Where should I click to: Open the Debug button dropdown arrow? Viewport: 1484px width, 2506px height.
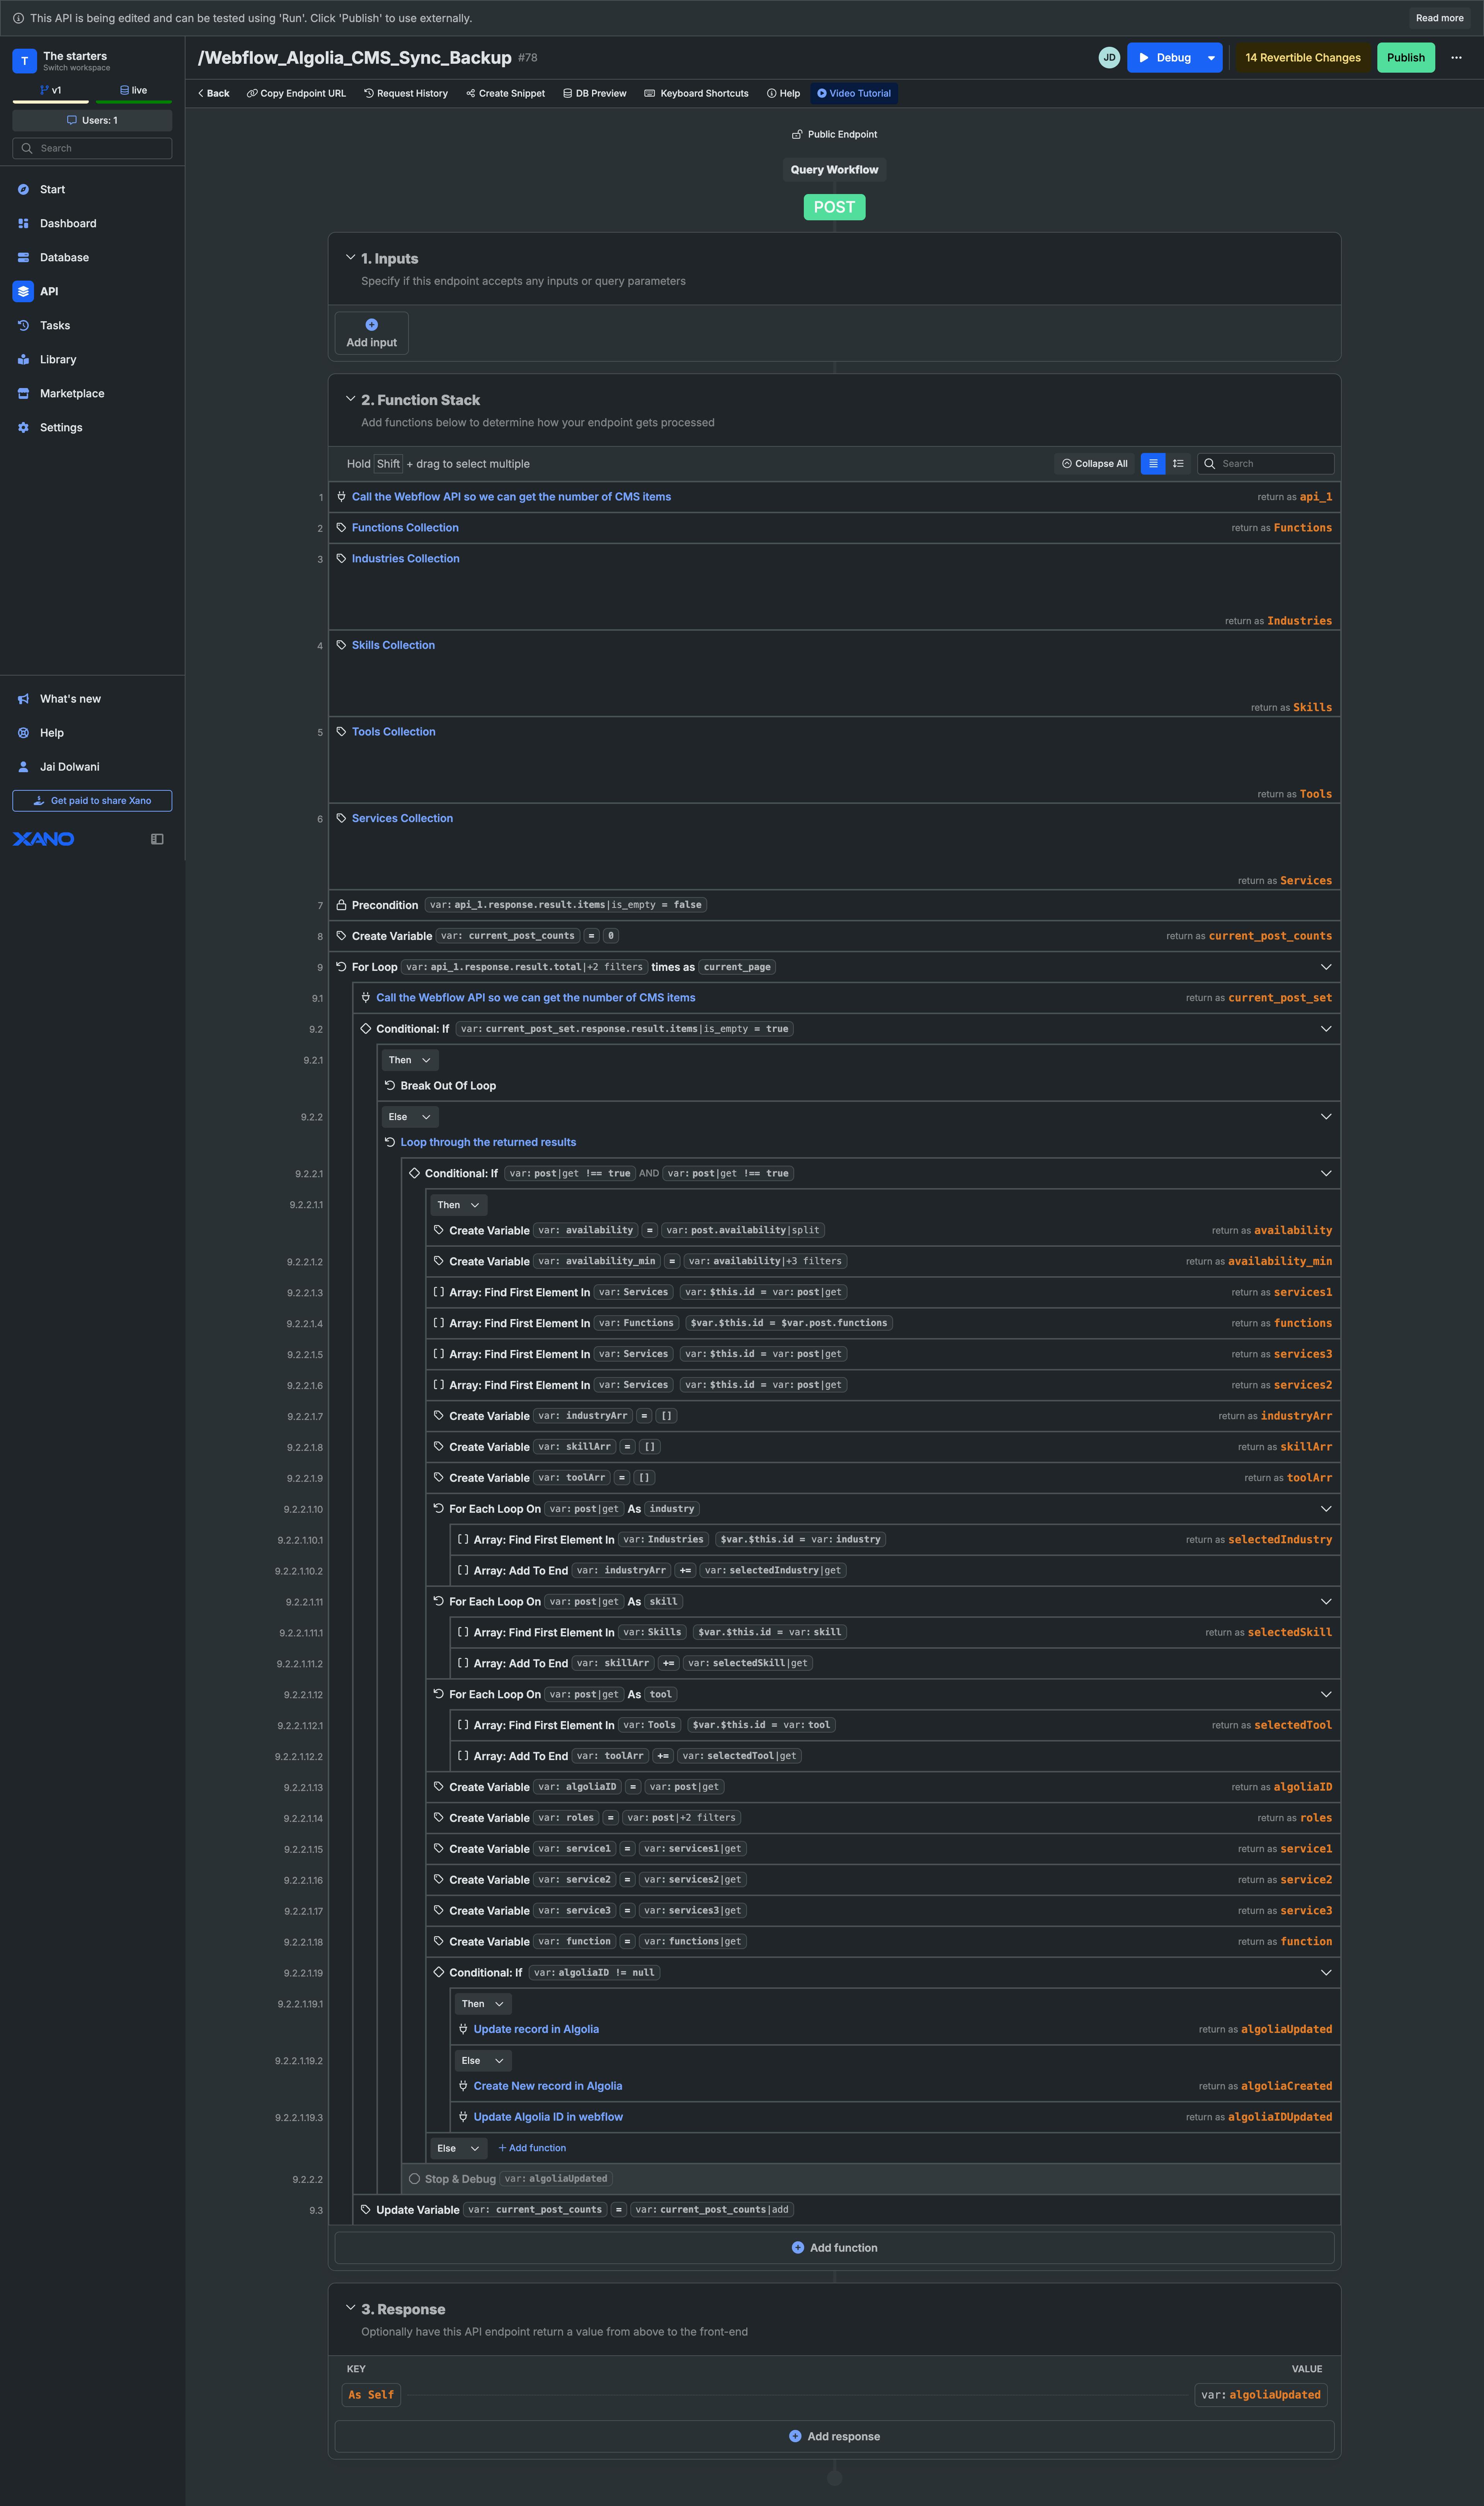[1211, 58]
